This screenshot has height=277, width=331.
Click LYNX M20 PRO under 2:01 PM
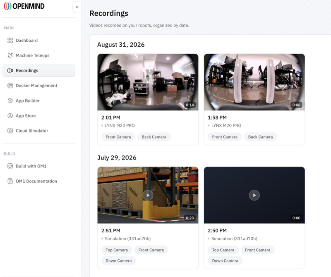pyautogui.click(x=120, y=126)
